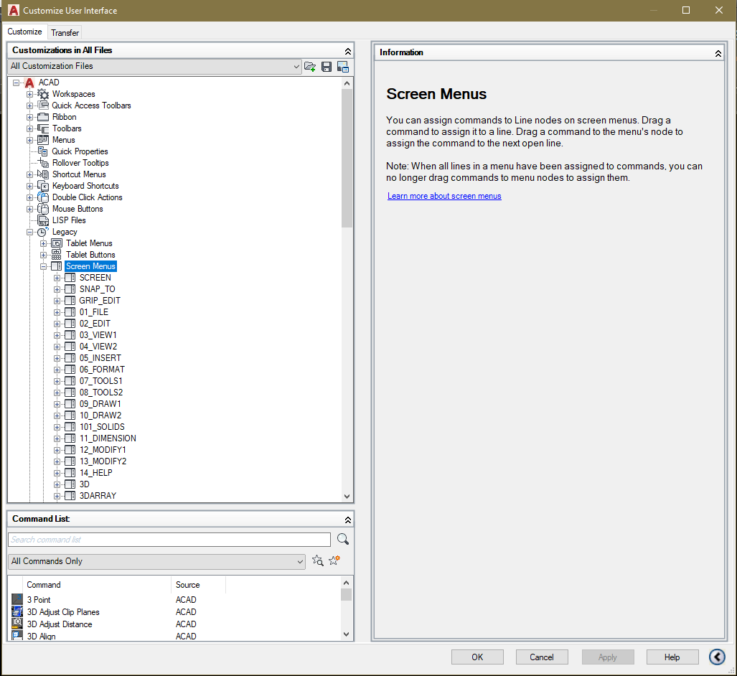Collapse the dialog with bottom-right arrow icon

(x=717, y=657)
